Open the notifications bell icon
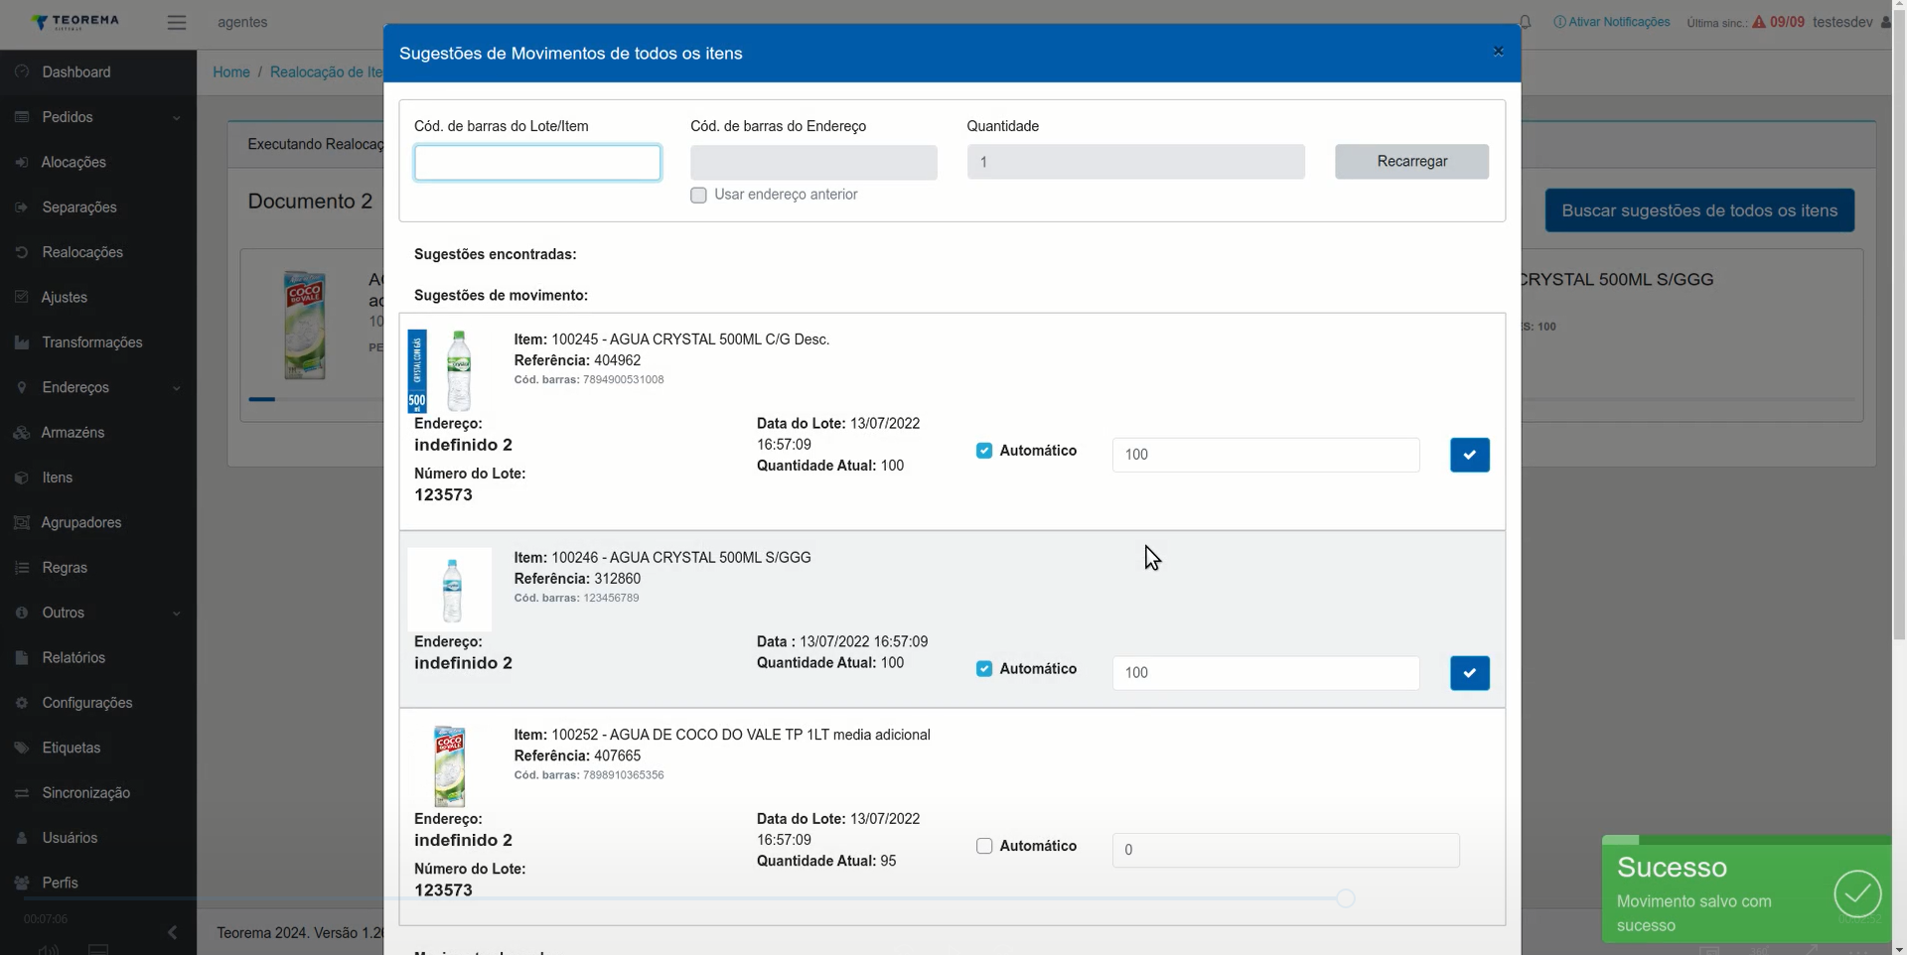The height and width of the screenshot is (955, 1907). (1525, 22)
